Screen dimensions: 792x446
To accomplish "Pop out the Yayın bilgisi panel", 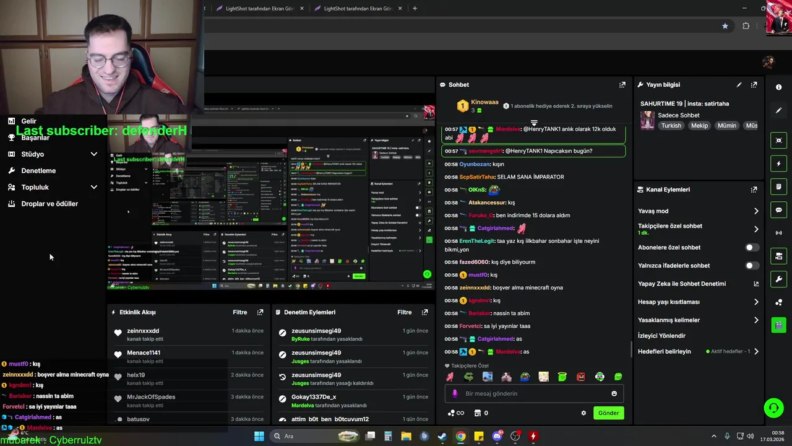I will [754, 85].
